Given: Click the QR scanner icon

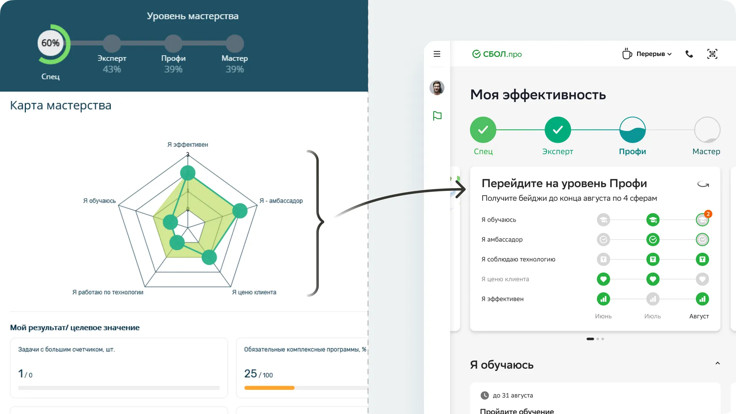Looking at the screenshot, I should 712,54.
